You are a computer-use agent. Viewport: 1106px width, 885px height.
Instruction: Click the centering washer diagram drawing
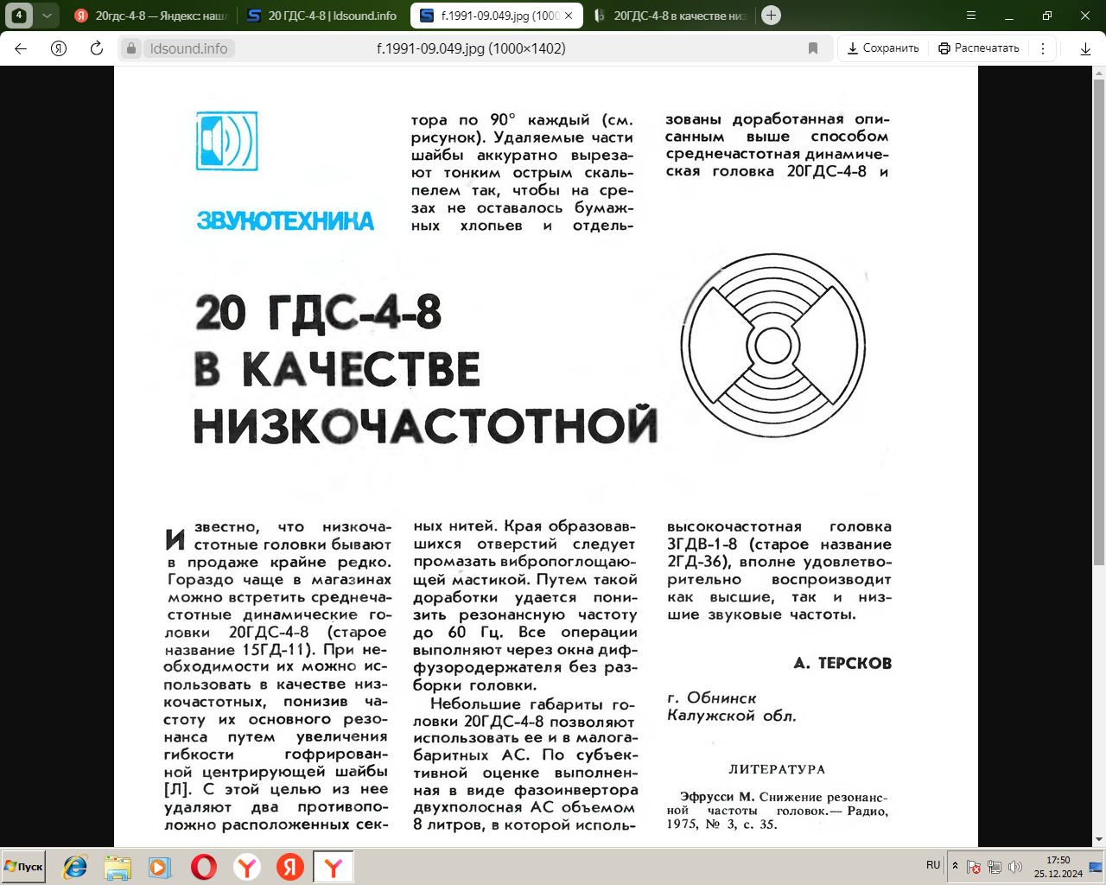[x=773, y=346]
